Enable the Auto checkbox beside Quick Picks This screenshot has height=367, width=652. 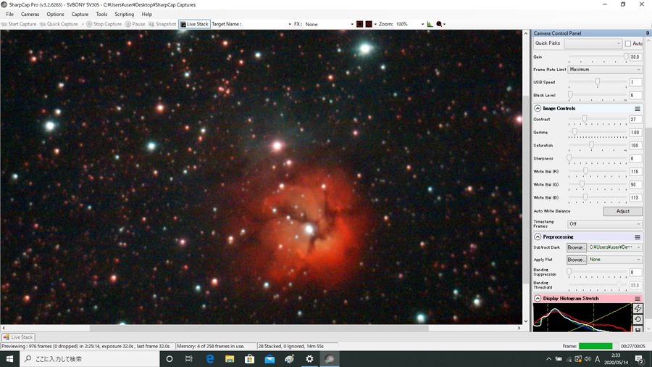click(628, 44)
